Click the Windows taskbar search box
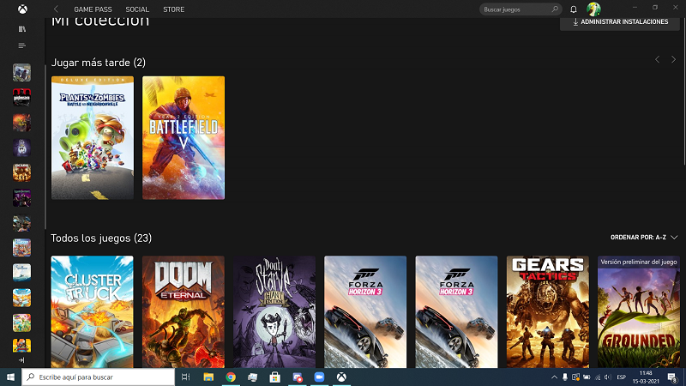Screen dimensions: 686x386 click(98, 377)
